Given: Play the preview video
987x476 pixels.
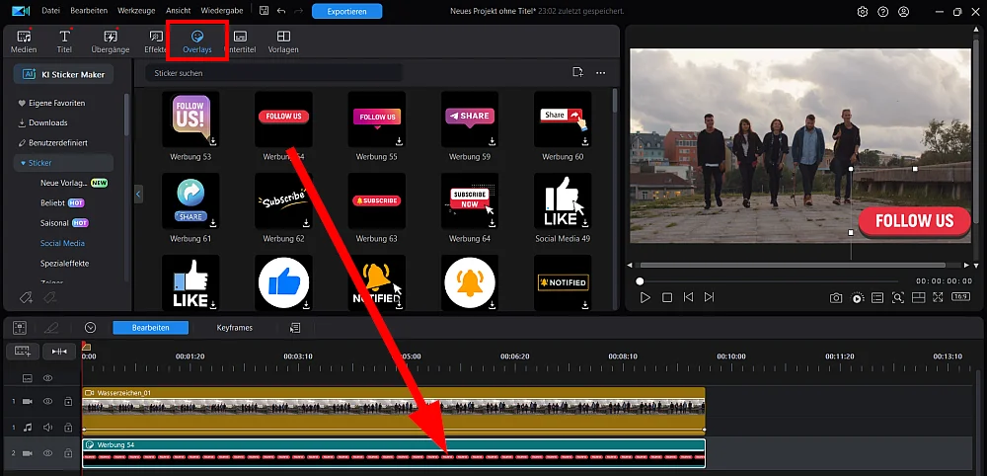Looking at the screenshot, I should click(x=645, y=297).
